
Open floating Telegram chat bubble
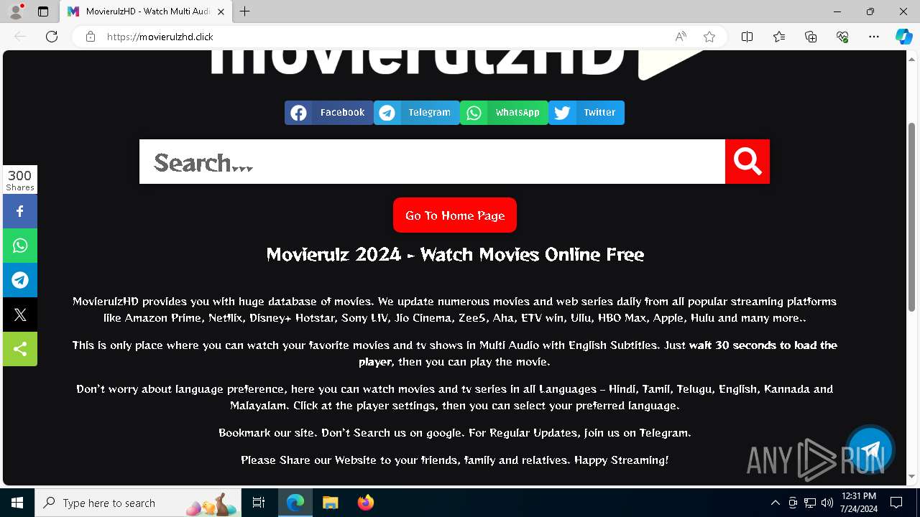(x=870, y=450)
